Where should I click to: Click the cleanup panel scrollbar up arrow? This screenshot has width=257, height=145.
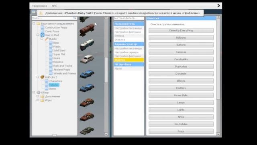pos(218,17)
